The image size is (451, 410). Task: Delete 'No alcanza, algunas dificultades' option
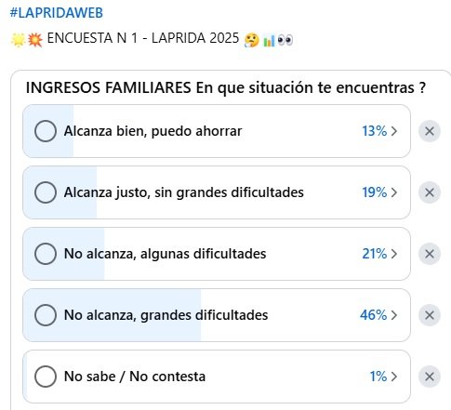tap(430, 254)
